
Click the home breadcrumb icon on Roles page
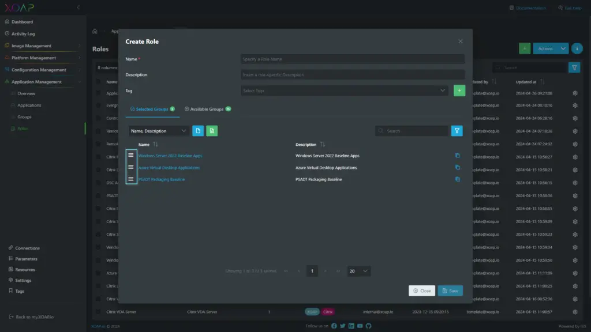click(95, 31)
